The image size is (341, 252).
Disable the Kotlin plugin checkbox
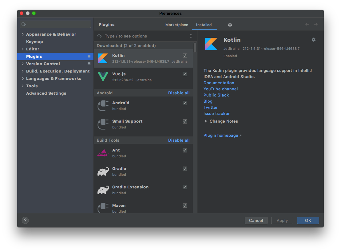tap(184, 56)
